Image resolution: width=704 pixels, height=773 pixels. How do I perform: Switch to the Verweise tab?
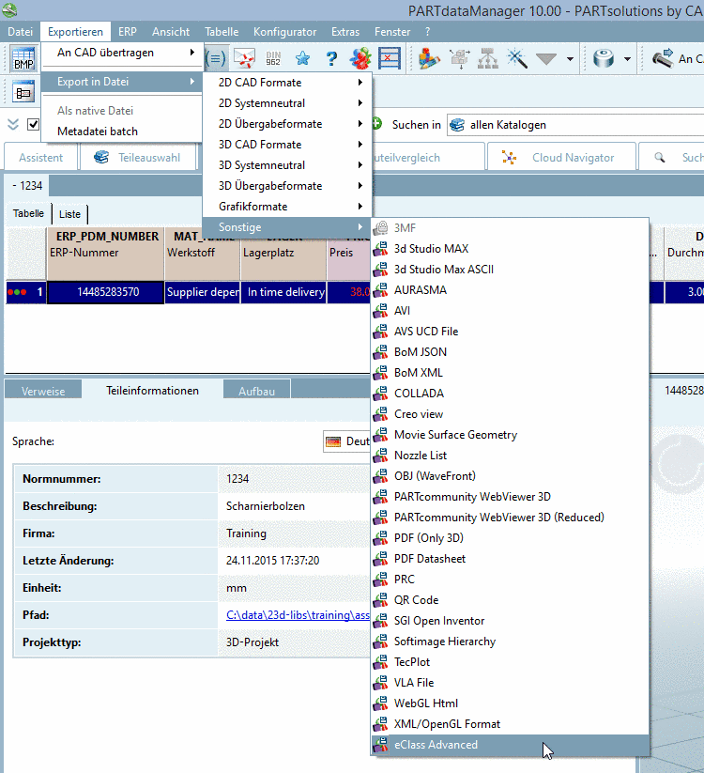tap(43, 391)
